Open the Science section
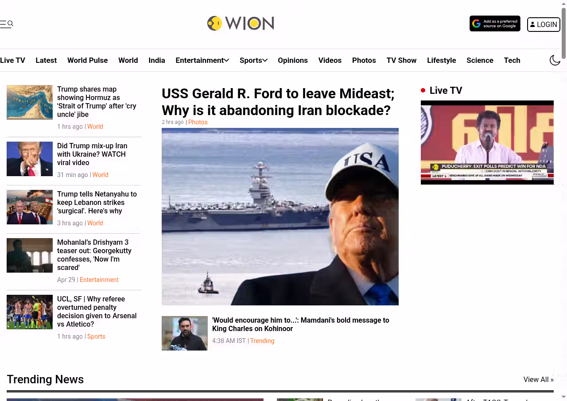This screenshot has height=401, width=567. [479, 60]
